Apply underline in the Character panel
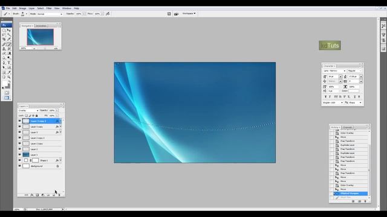 tap(355, 96)
